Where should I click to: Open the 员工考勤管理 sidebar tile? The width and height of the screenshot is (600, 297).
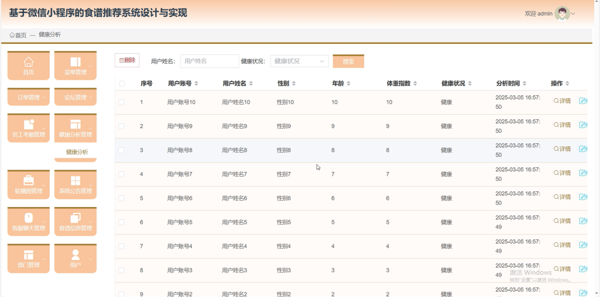pyautogui.click(x=29, y=128)
